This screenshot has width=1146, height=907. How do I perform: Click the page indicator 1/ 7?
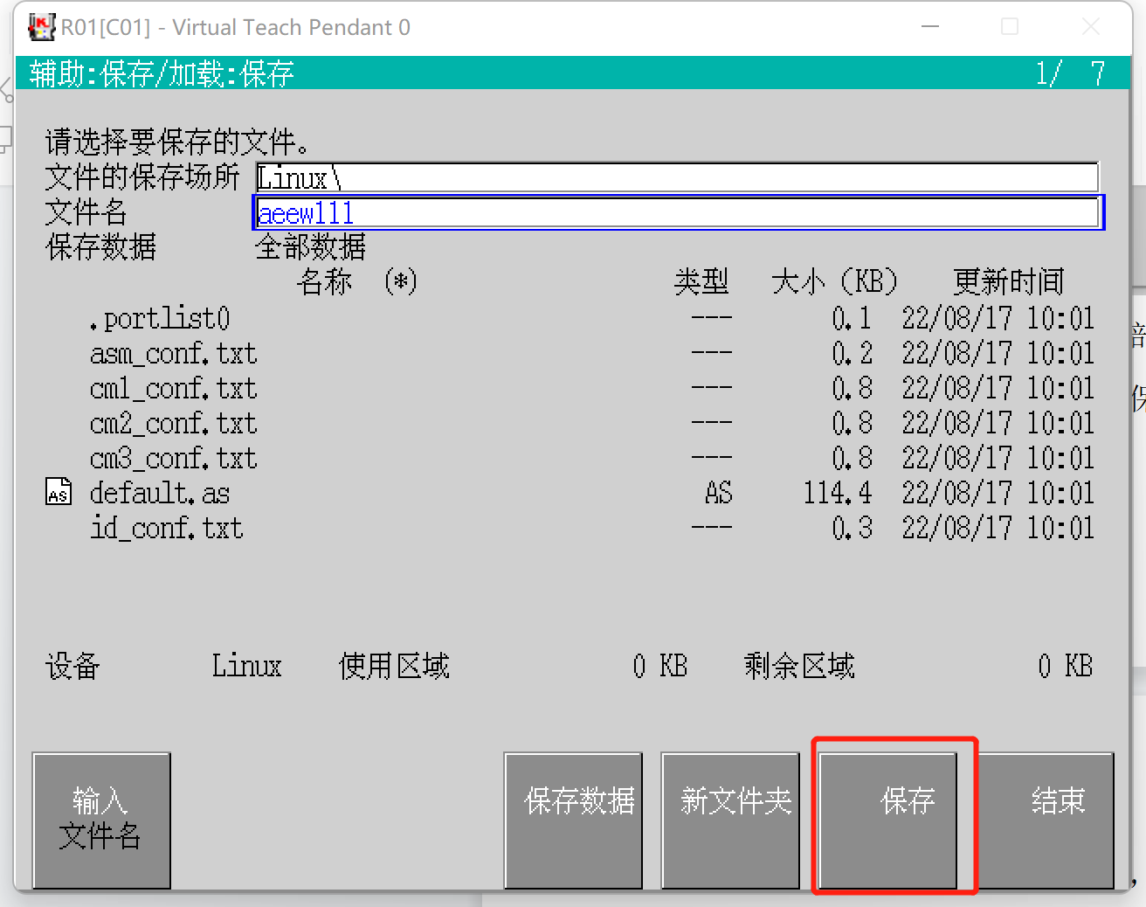pyautogui.click(x=1070, y=73)
